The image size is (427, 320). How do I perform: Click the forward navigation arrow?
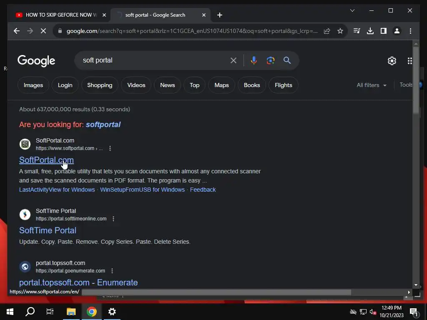(x=30, y=31)
